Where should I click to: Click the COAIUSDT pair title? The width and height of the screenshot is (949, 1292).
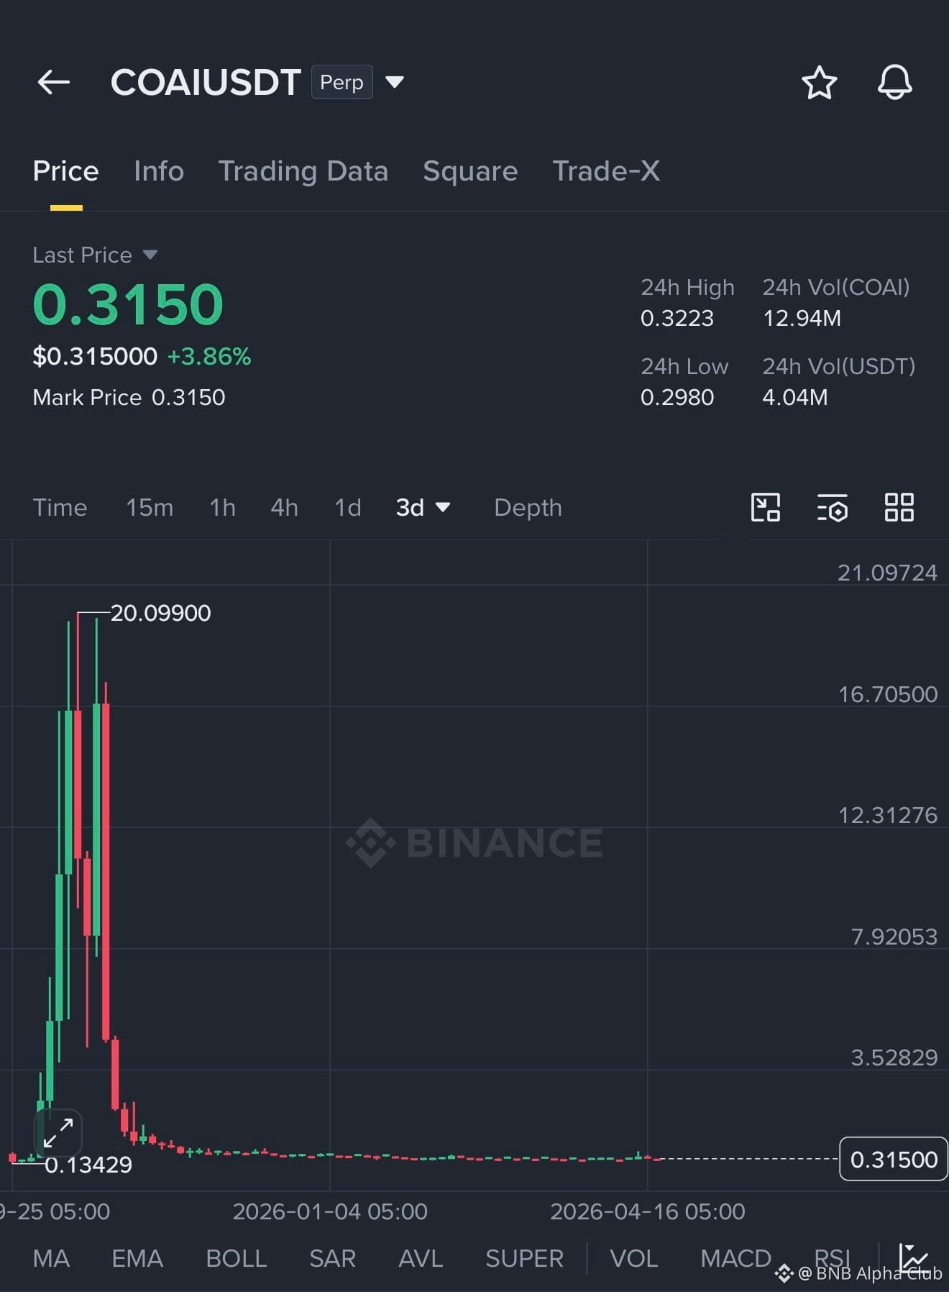[206, 82]
